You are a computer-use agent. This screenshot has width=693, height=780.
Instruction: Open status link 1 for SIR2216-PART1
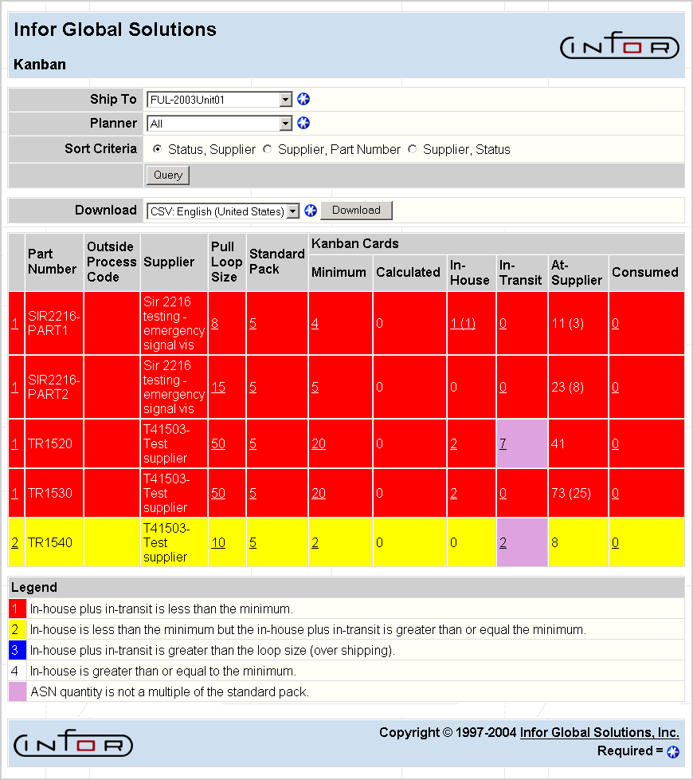15,323
